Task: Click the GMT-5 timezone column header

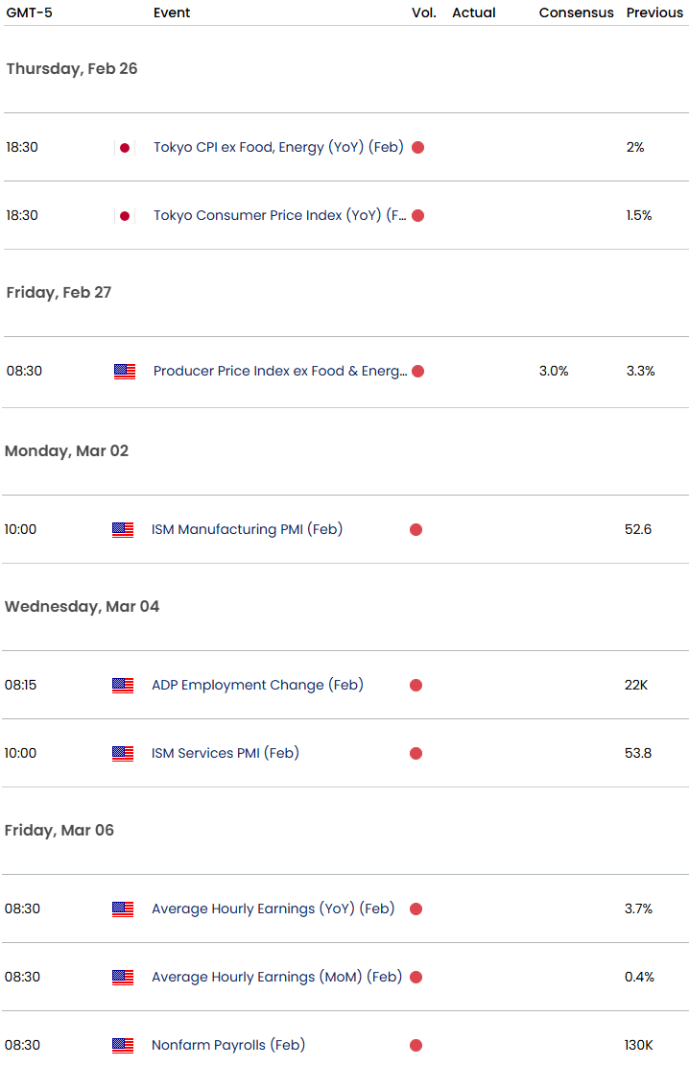Action: click(x=28, y=12)
